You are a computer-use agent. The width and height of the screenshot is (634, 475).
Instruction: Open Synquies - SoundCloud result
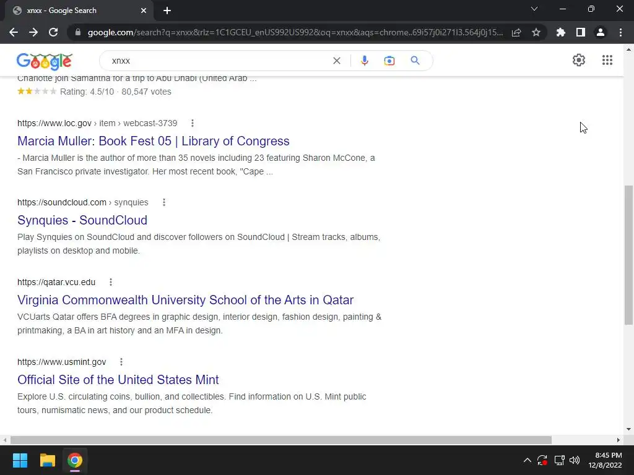[x=82, y=220]
